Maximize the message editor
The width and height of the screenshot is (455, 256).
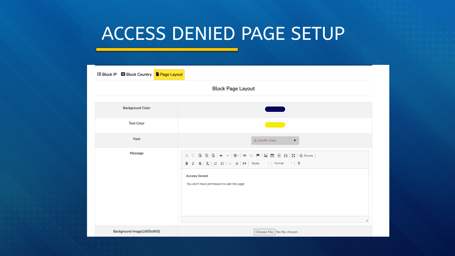[x=293, y=156]
